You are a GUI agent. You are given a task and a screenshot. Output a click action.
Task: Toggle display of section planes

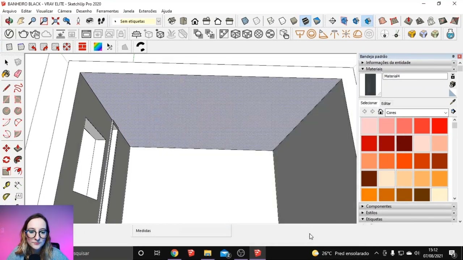[x=344, y=21]
